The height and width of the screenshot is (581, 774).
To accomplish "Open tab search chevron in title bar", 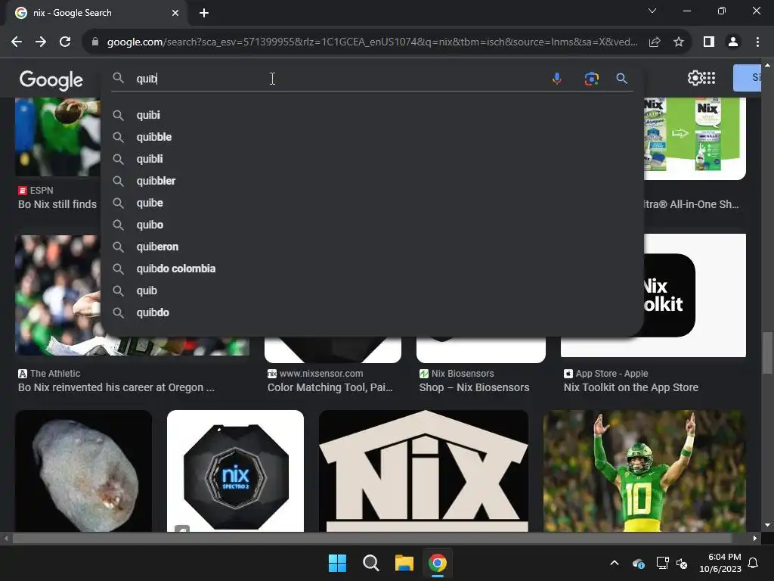I will (x=652, y=11).
